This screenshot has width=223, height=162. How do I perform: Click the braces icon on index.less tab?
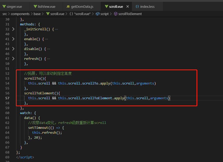click(137, 6)
